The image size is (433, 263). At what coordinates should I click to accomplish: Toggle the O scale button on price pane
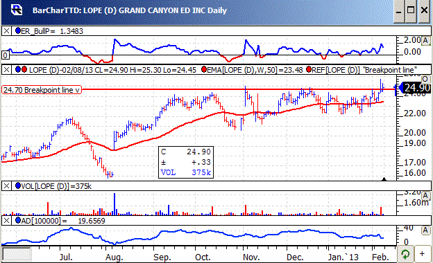click(425, 80)
